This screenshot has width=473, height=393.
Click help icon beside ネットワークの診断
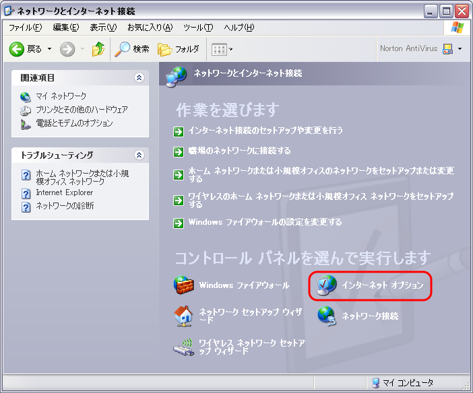(x=26, y=207)
